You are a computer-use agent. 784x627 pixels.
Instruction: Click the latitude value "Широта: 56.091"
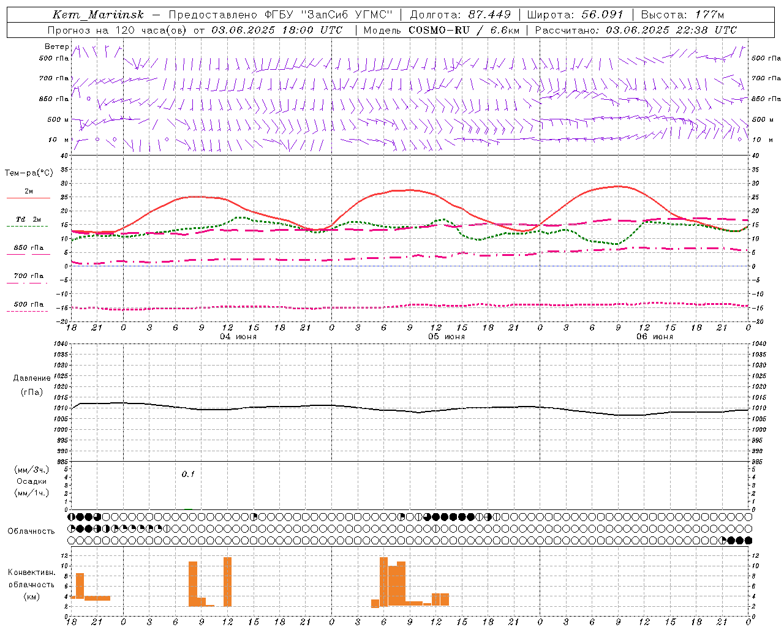pos(575,15)
